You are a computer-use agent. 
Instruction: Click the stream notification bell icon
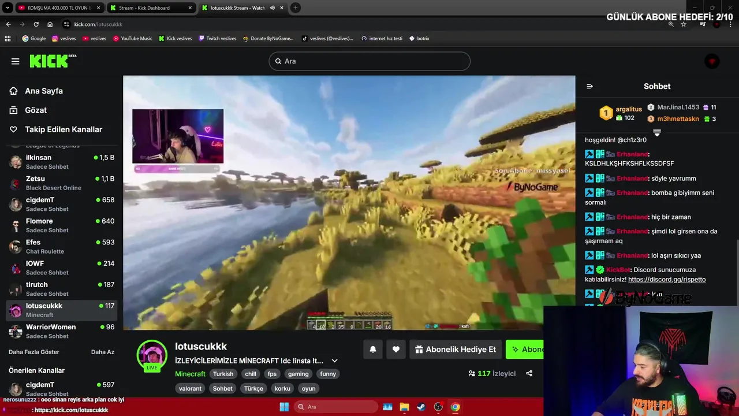pos(373,350)
